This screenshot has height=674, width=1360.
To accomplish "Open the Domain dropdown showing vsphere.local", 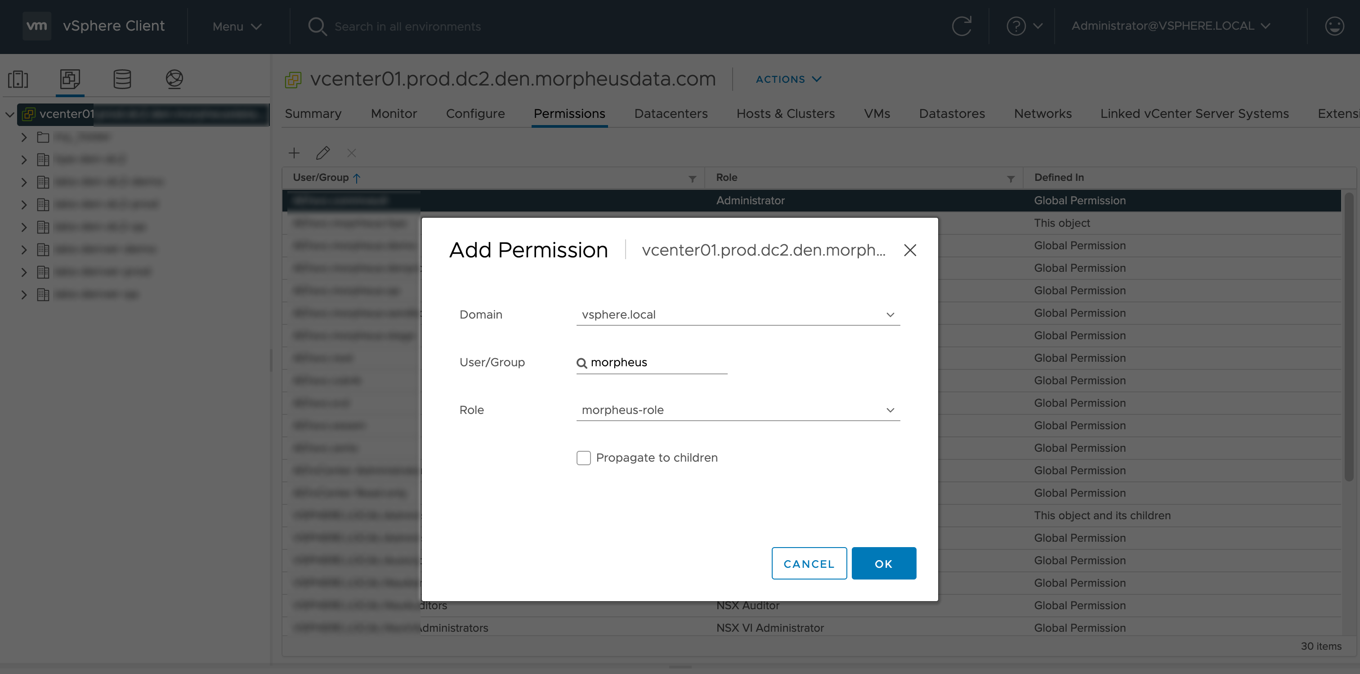I will (x=738, y=315).
